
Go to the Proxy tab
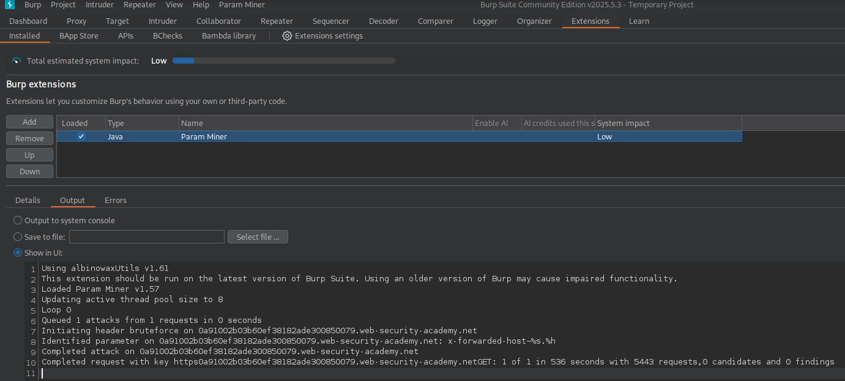[76, 21]
